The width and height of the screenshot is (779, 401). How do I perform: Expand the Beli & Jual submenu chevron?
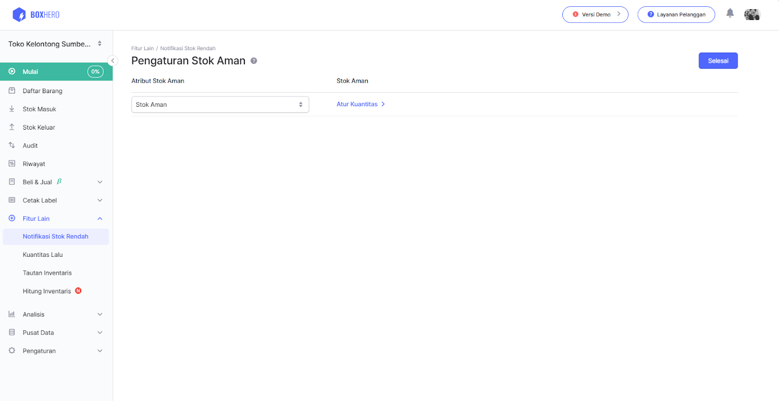[x=100, y=182]
